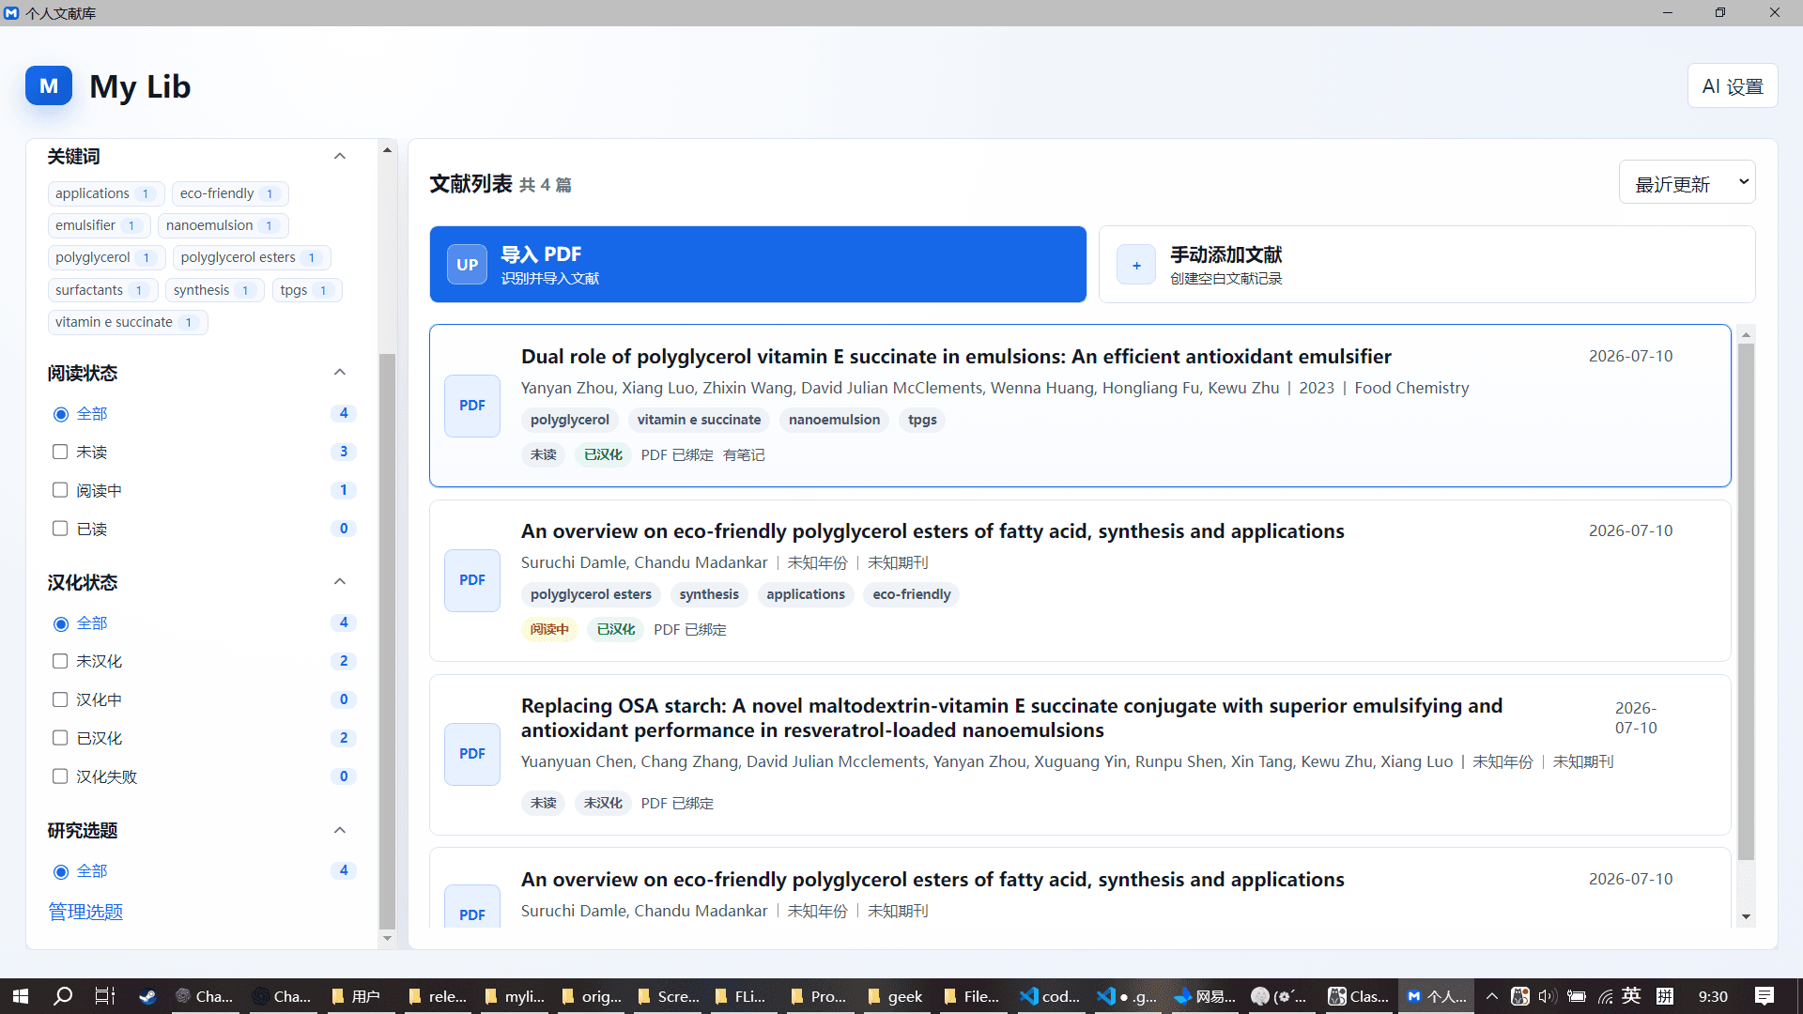Check the 汉化中 filter

pyautogui.click(x=60, y=699)
